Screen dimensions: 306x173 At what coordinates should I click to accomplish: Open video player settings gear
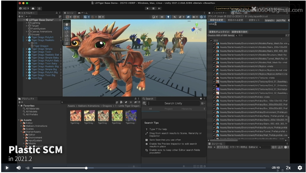click(x=300, y=168)
